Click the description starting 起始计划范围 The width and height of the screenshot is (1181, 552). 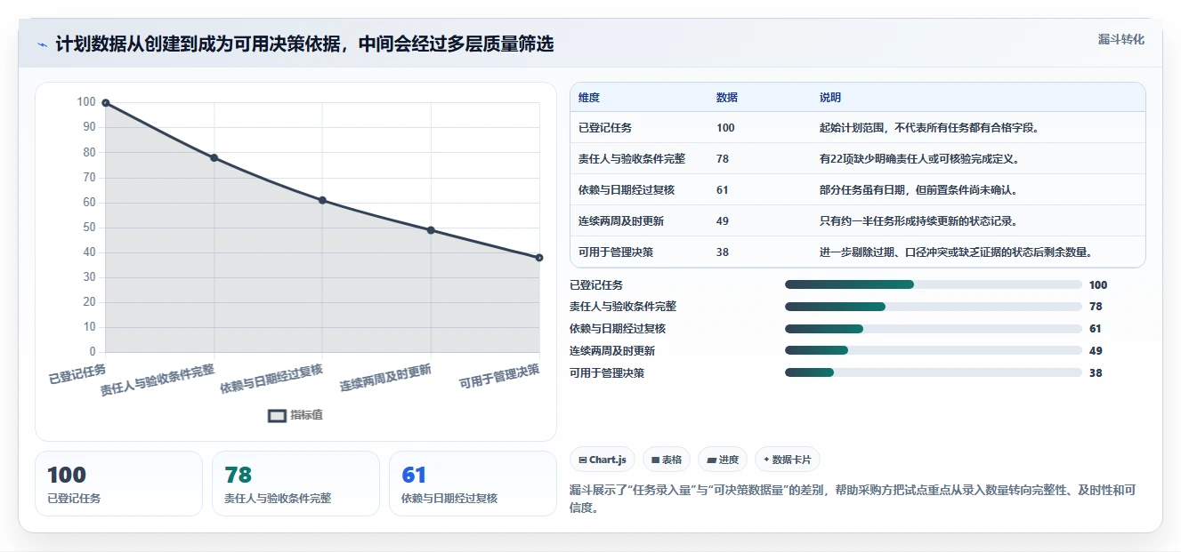click(x=929, y=128)
